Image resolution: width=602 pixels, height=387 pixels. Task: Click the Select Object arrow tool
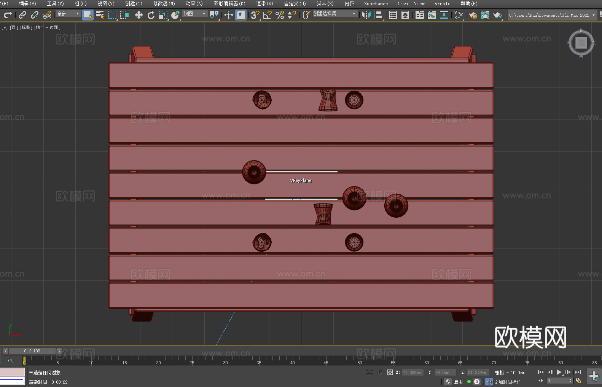click(x=88, y=15)
